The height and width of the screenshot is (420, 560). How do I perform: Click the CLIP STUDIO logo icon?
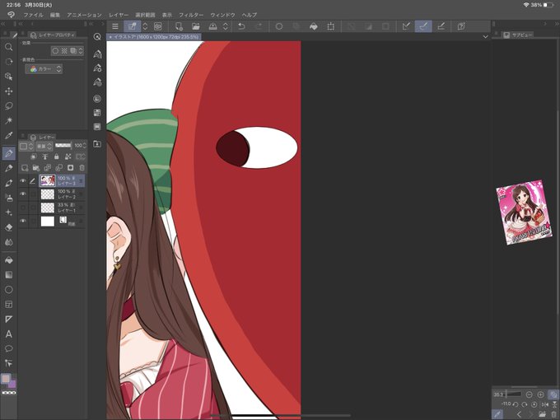11,15
